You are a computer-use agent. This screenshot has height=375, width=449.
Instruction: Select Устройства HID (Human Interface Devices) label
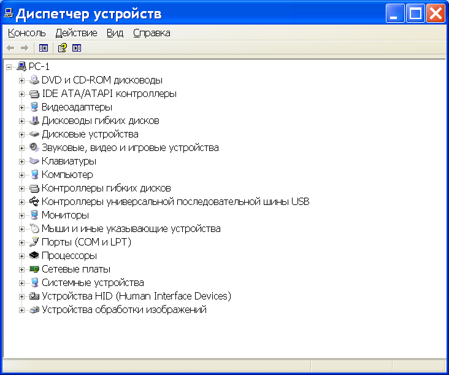pyautogui.click(x=136, y=296)
